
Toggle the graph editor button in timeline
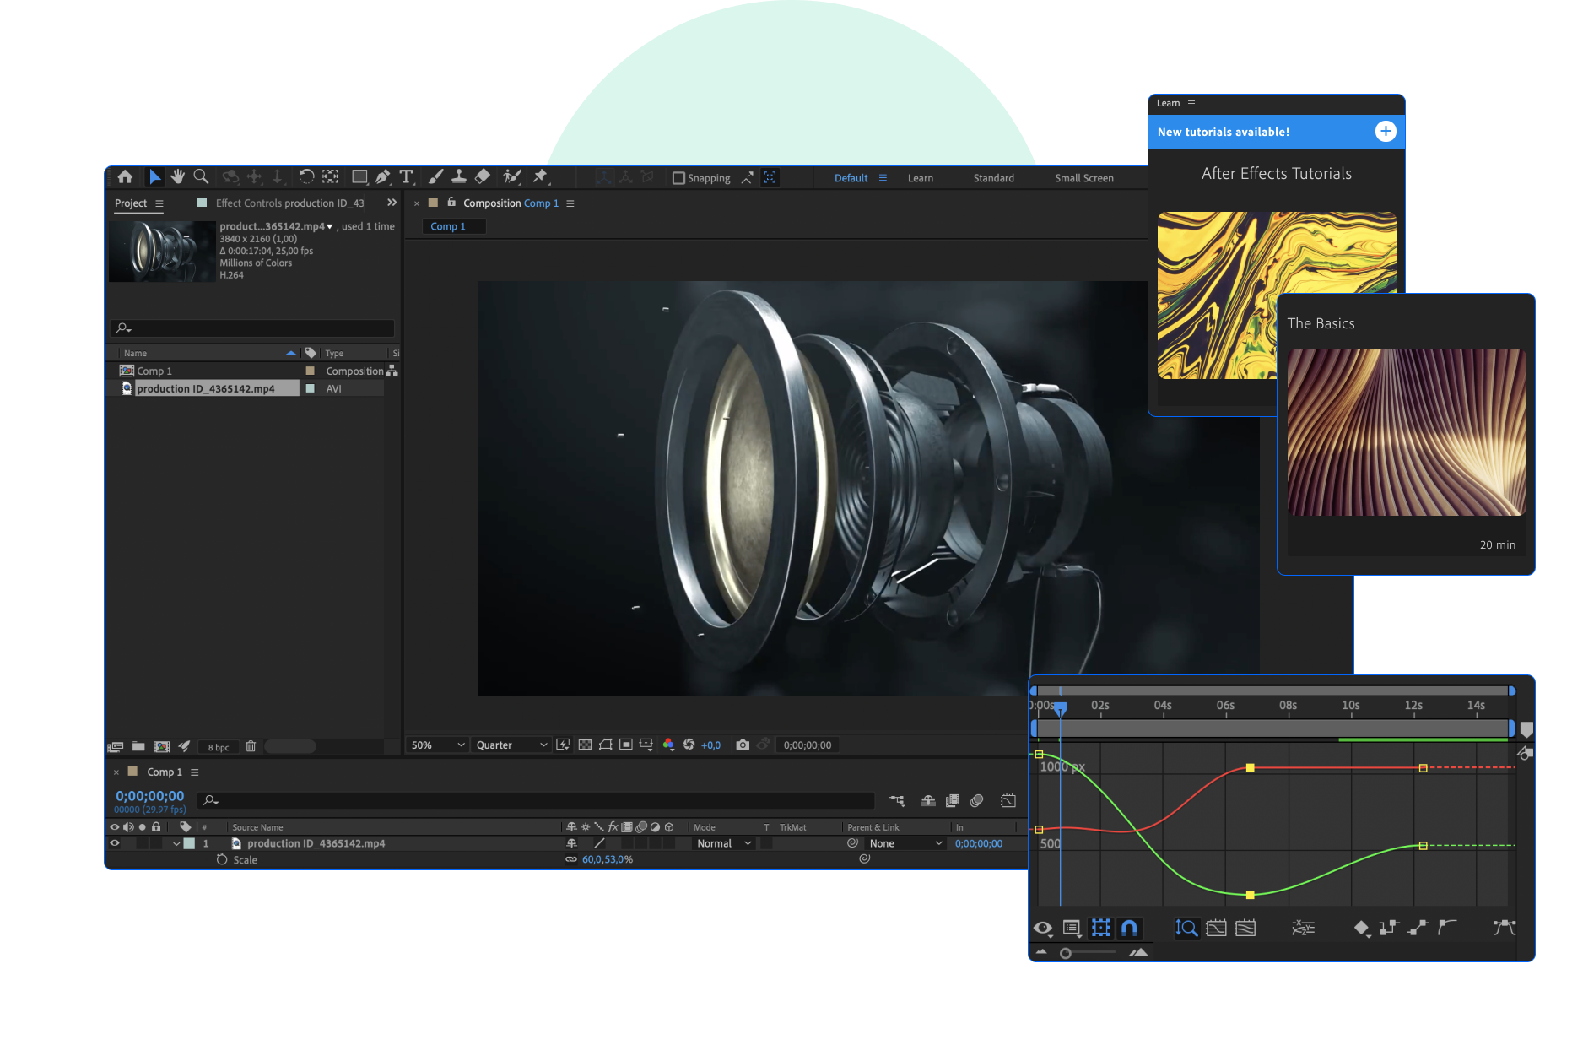pyautogui.click(x=1008, y=800)
